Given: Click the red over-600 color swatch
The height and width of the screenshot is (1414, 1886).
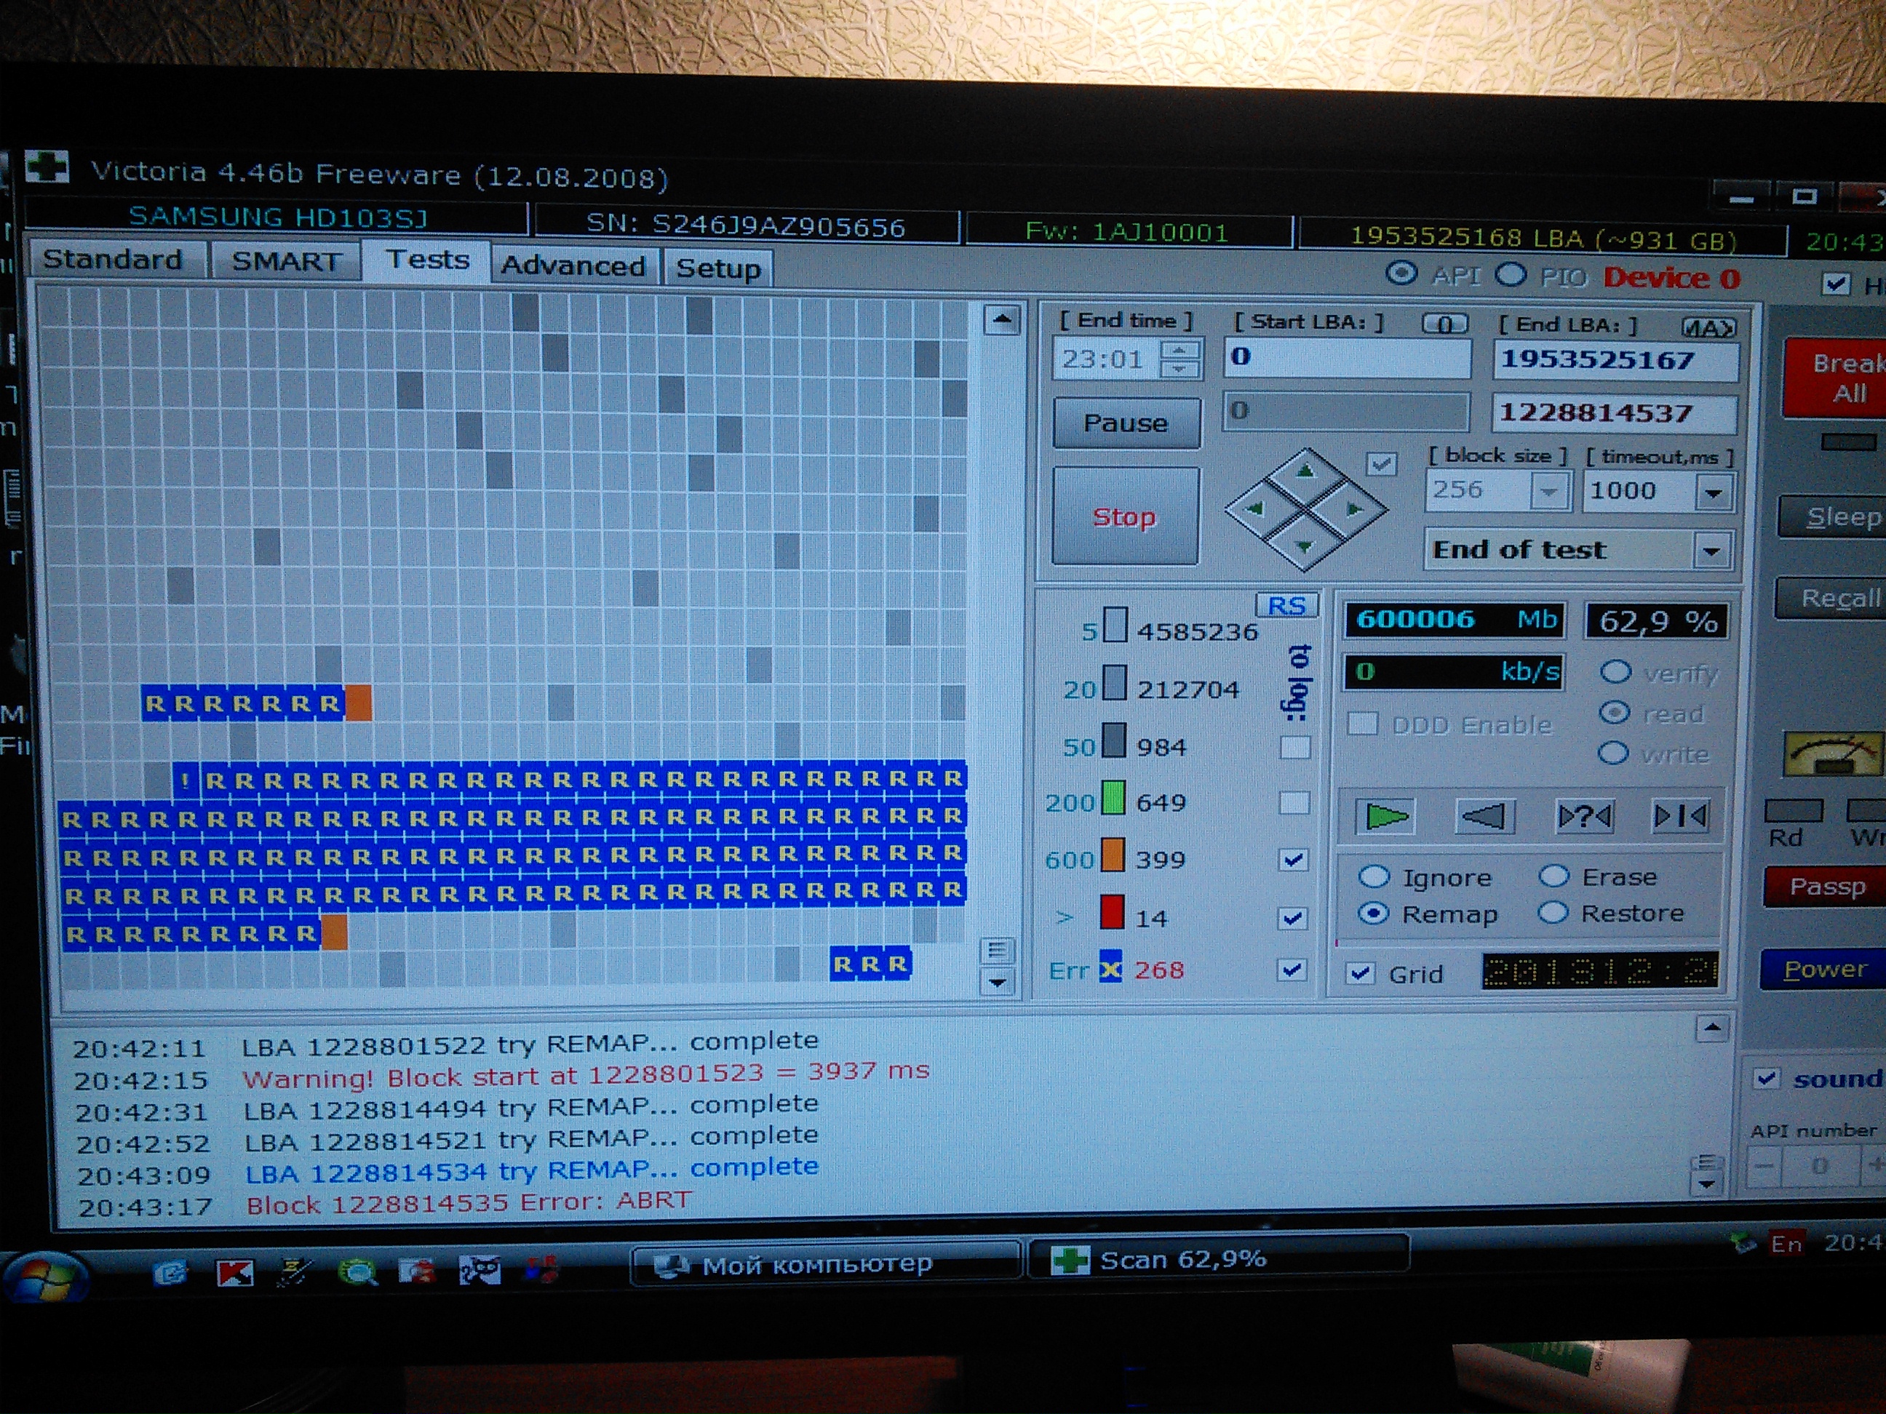Looking at the screenshot, I should [x=1111, y=911].
